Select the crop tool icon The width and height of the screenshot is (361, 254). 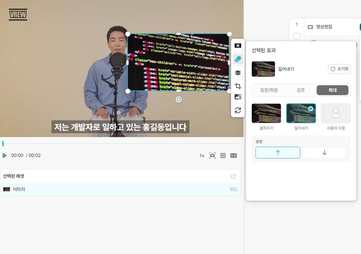click(x=238, y=86)
